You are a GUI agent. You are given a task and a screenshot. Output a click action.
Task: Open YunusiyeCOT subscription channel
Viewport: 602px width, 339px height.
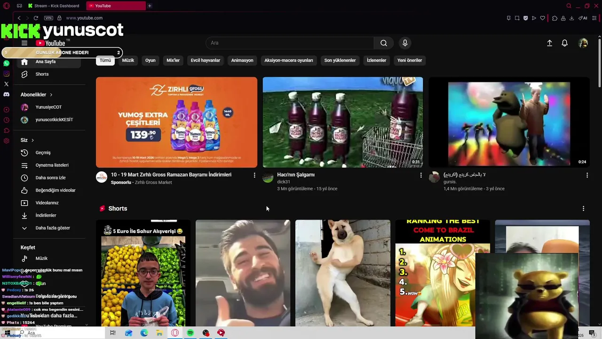(x=49, y=107)
